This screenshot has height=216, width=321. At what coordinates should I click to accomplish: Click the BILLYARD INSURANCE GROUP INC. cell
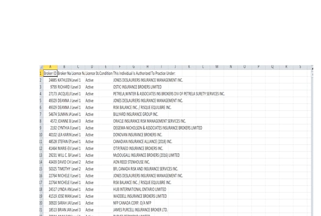pos(135,114)
